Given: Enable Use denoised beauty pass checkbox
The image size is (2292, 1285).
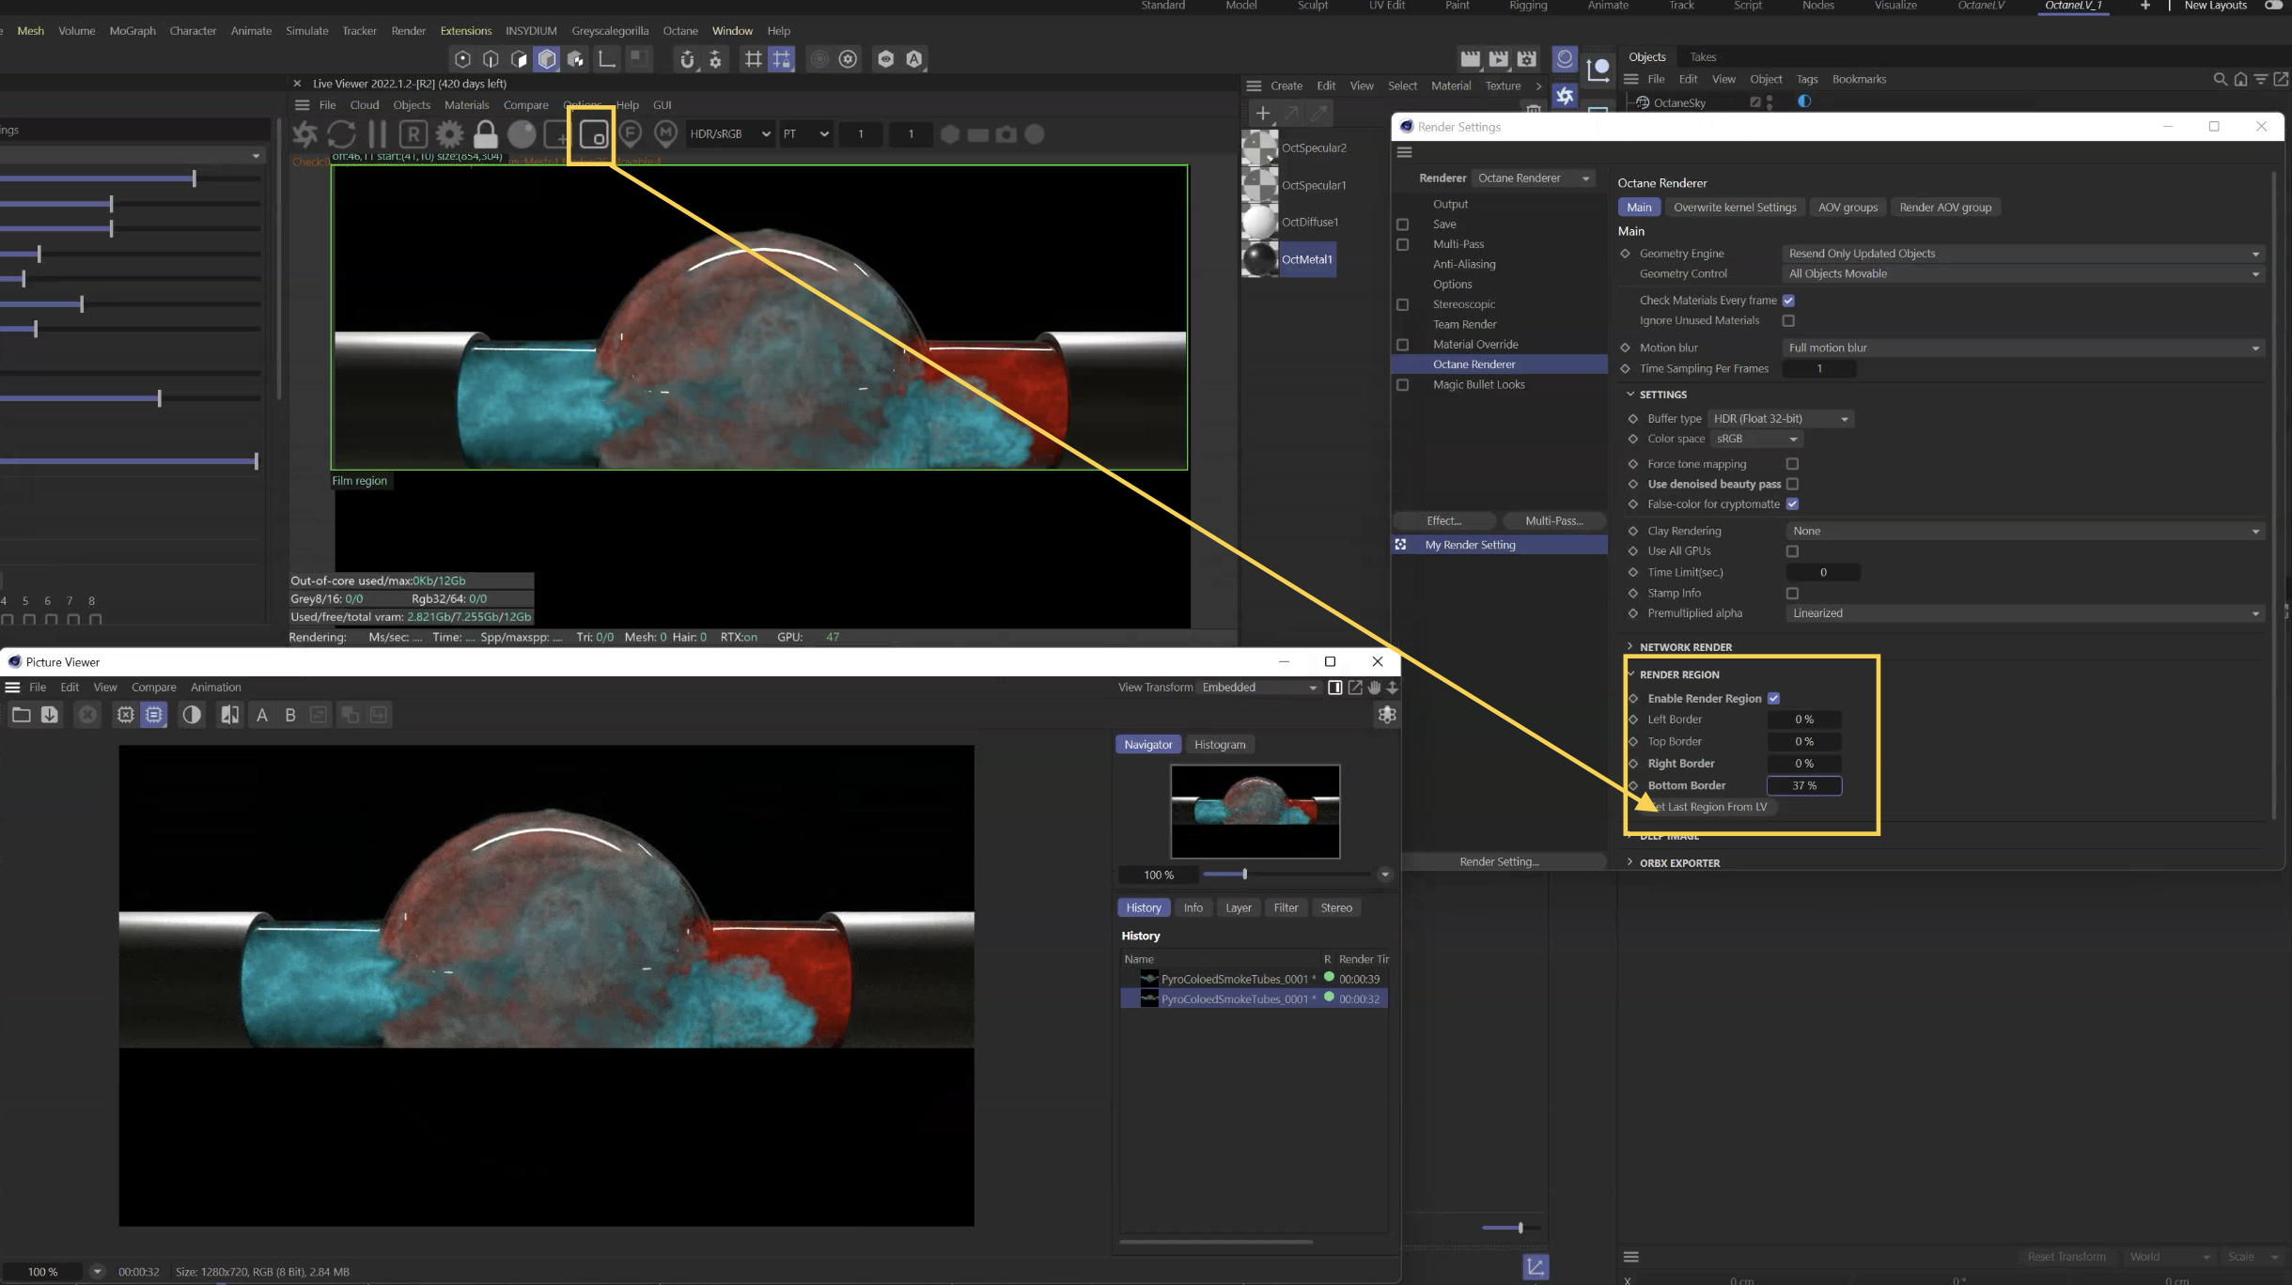Looking at the screenshot, I should (x=1792, y=484).
